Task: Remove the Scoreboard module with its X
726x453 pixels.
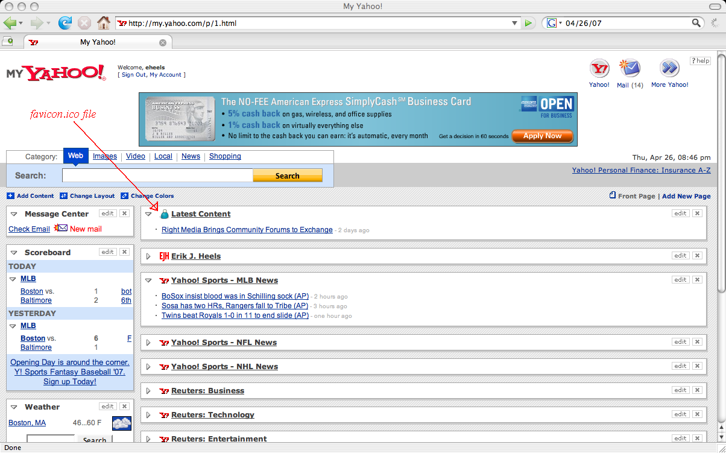Action: click(124, 252)
